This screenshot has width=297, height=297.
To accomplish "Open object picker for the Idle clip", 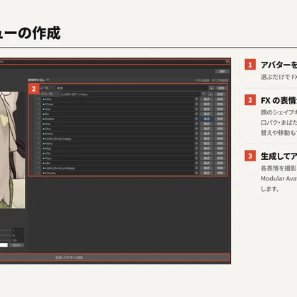I will [196, 163].
